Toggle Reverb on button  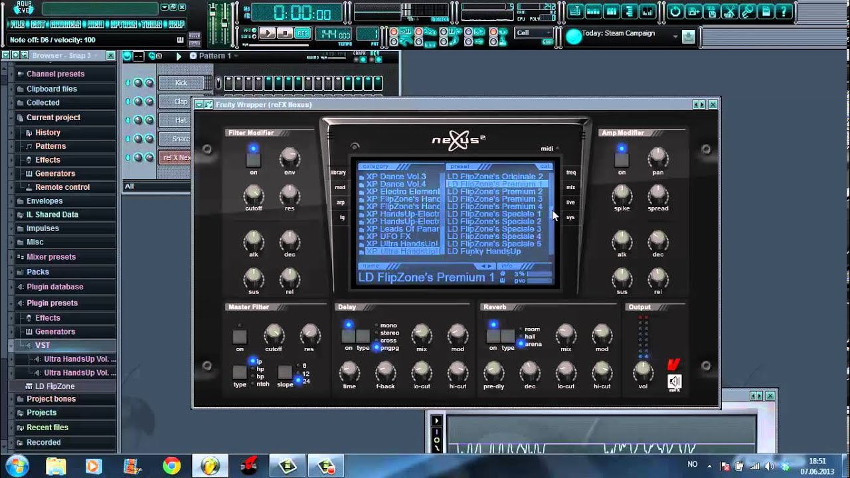click(493, 335)
